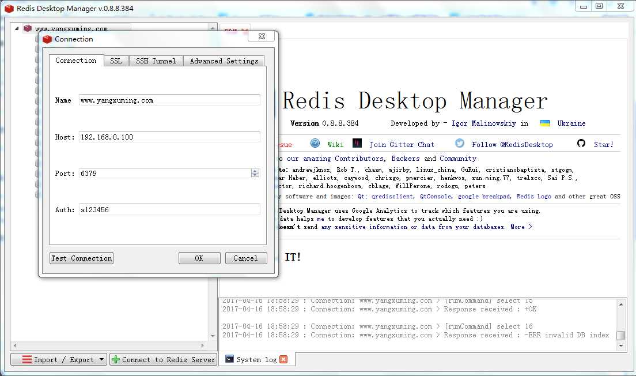Open Follow @RedisDesktop link

point(512,145)
